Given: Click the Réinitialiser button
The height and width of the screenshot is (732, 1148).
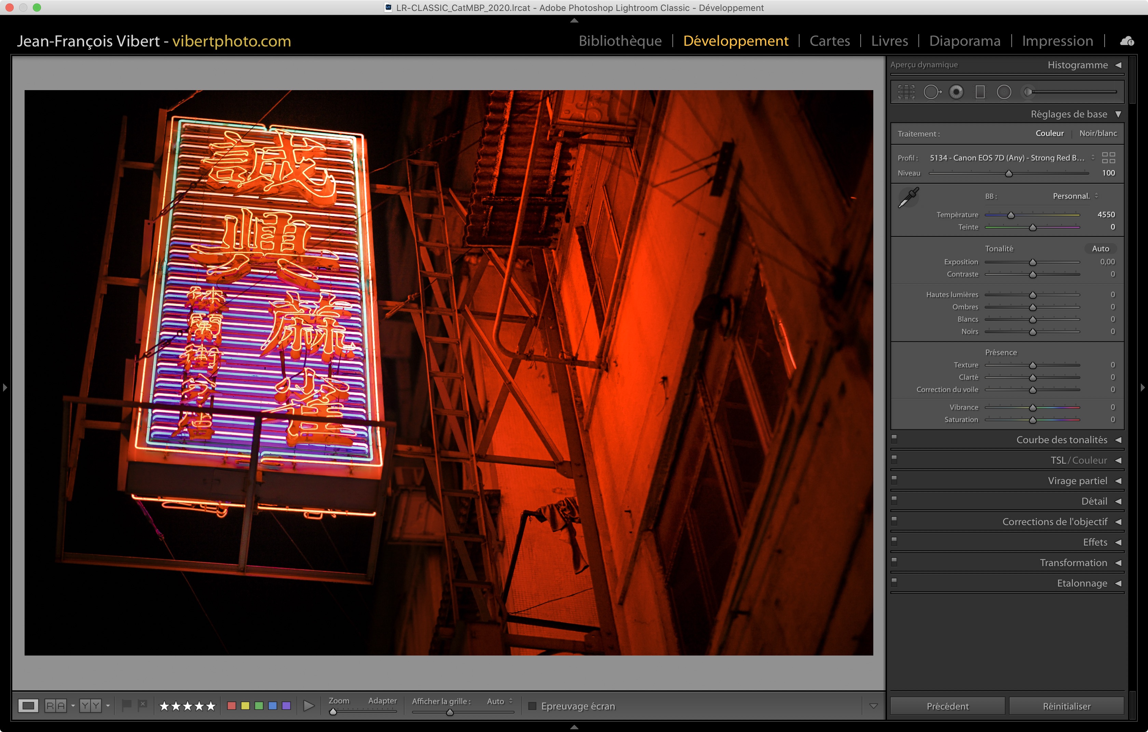Looking at the screenshot, I should point(1066,706).
